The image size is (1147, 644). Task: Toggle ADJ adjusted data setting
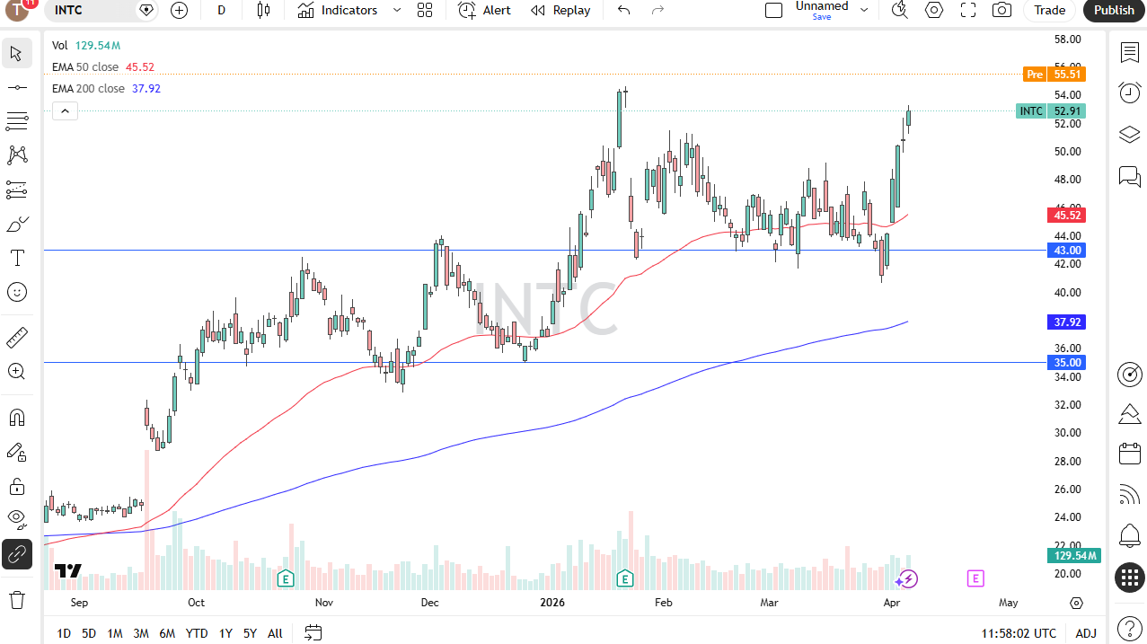pyautogui.click(x=1086, y=633)
